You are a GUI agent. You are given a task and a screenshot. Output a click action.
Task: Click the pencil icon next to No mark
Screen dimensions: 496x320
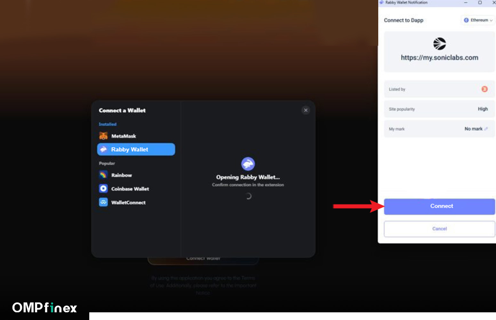(x=486, y=129)
